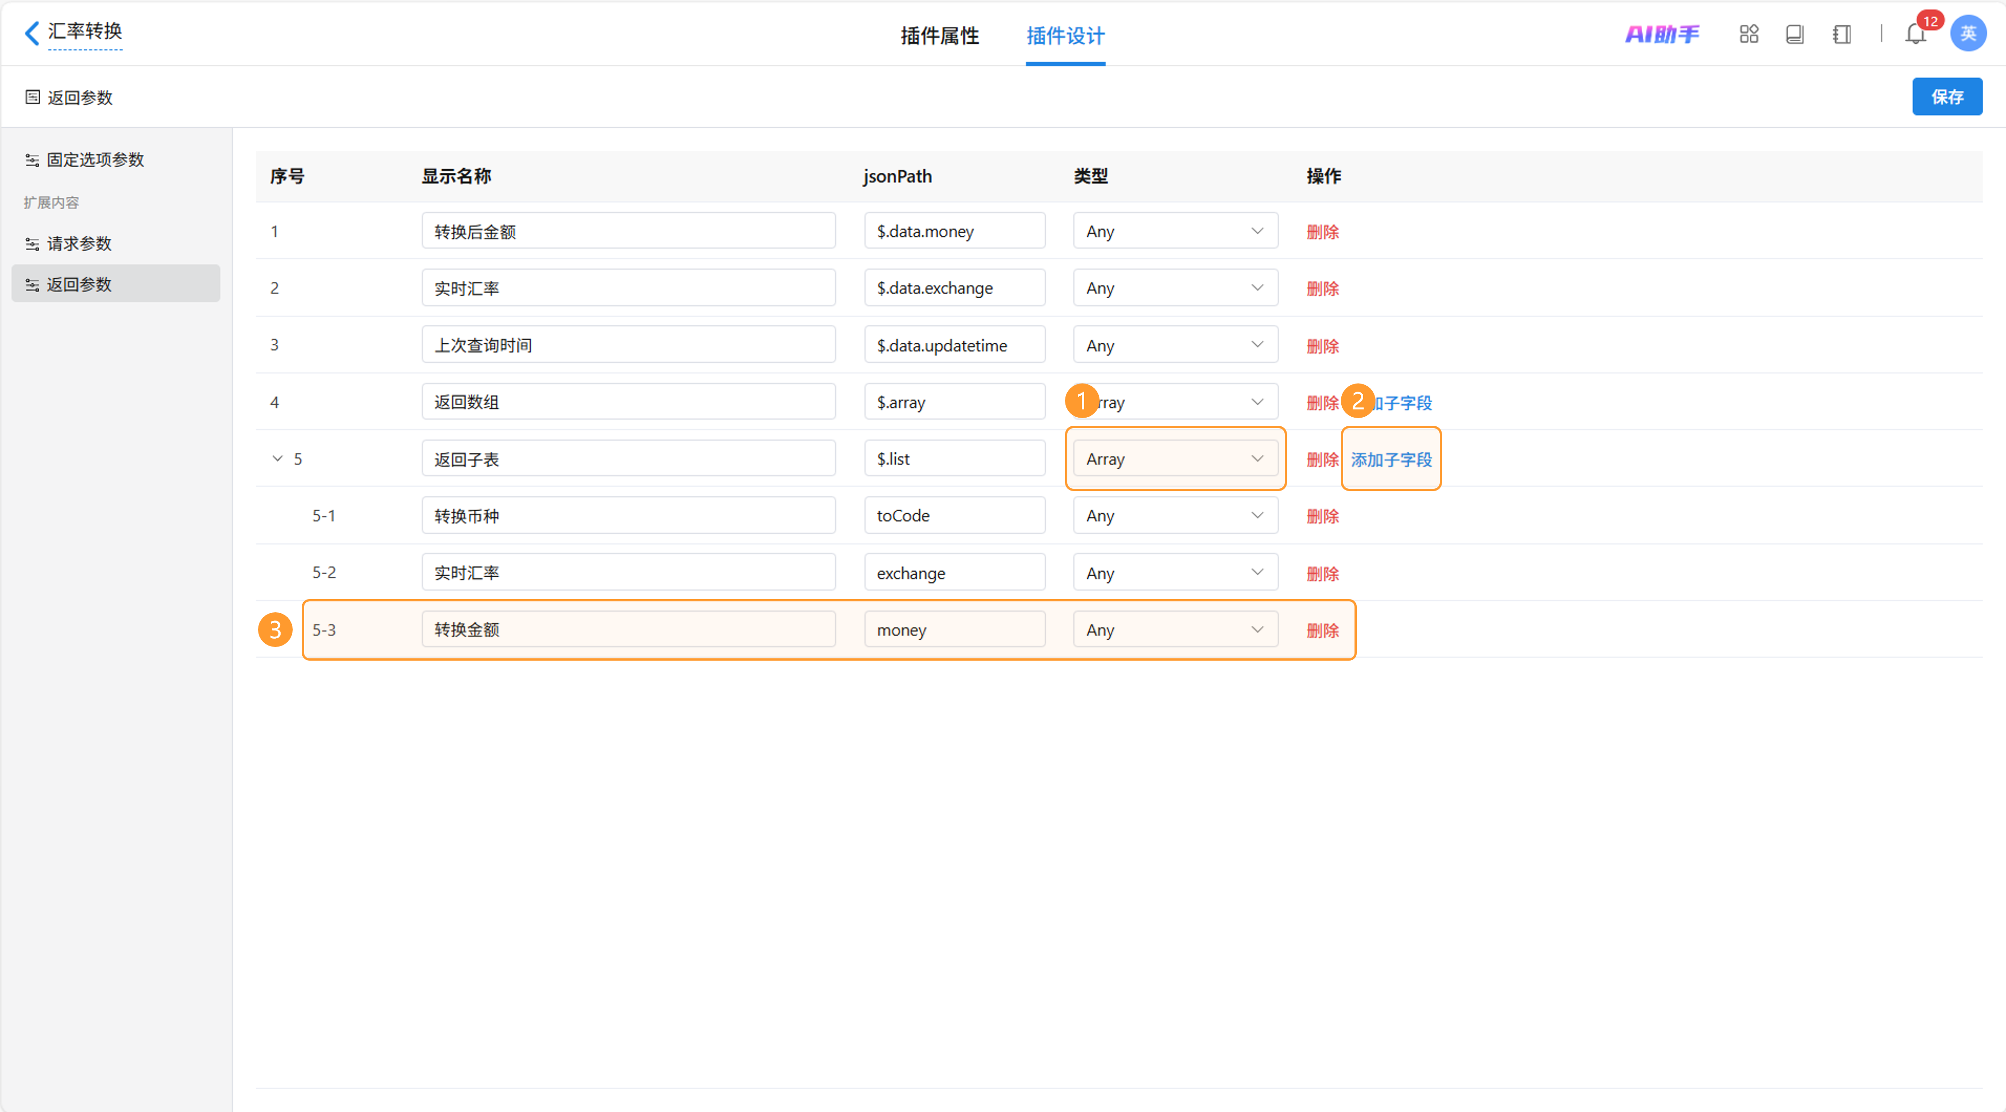Click the 保存 button
The height and width of the screenshot is (1112, 2006).
click(1946, 97)
